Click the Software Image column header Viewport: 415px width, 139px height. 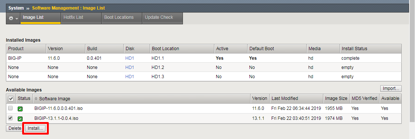pos(142,98)
